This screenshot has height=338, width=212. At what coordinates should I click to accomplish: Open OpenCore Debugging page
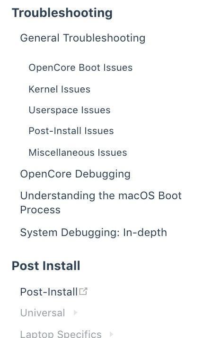point(75,174)
